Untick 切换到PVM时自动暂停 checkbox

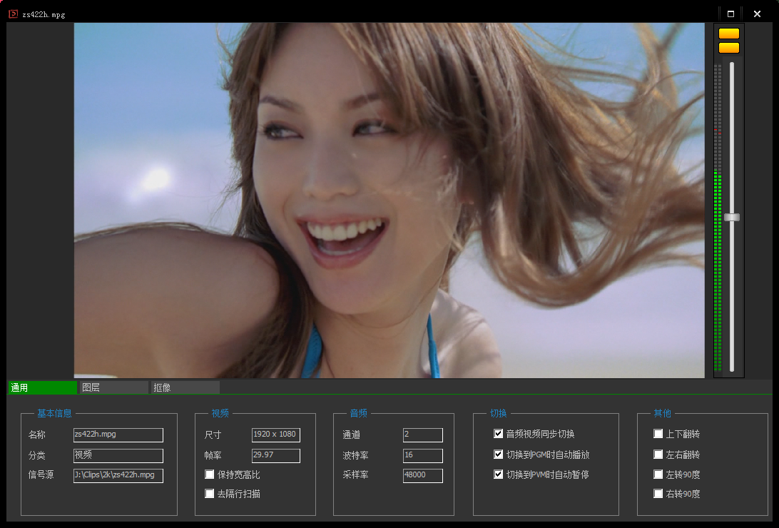click(x=499, y=474)
